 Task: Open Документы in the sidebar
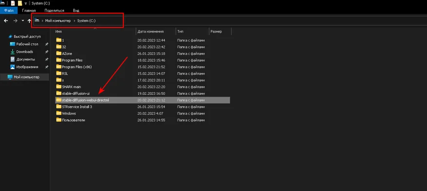(x=26, y=59)
